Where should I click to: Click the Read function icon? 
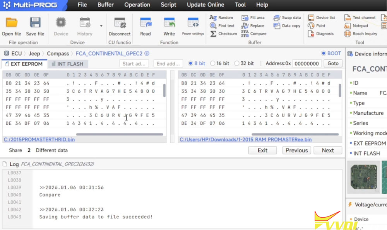(146, 23)
